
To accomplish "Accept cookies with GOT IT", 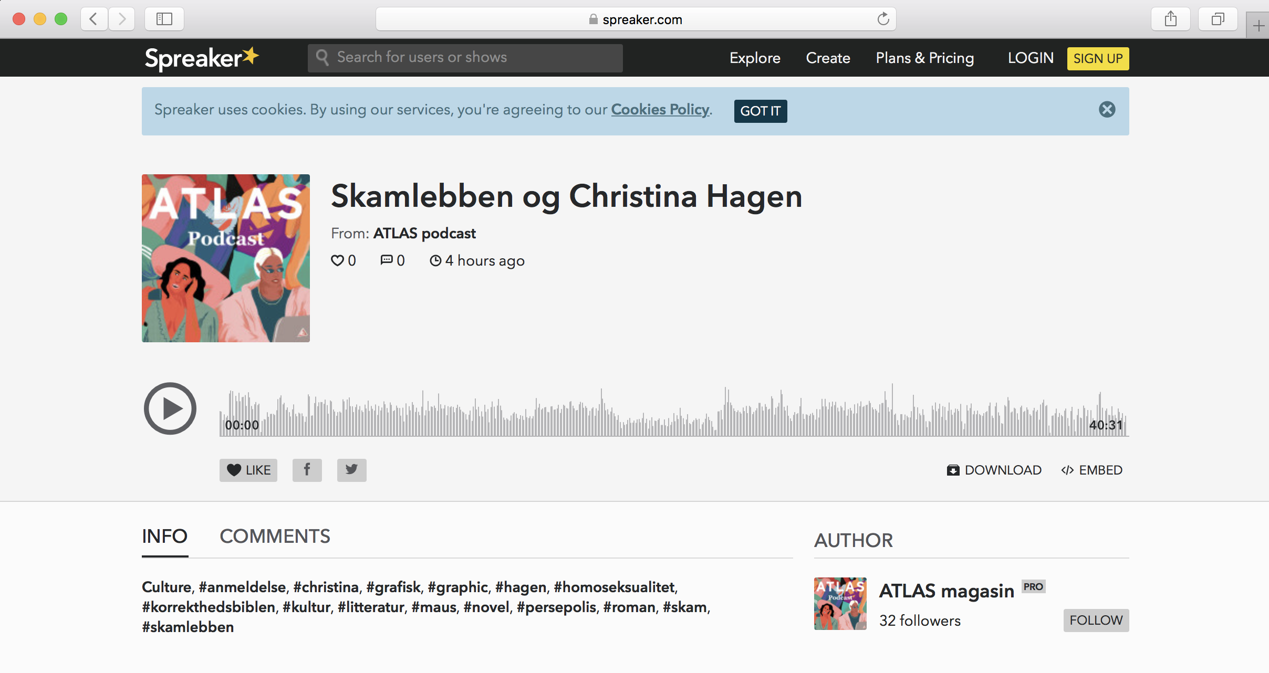I will pyautogui.click(x=761, y=111).
